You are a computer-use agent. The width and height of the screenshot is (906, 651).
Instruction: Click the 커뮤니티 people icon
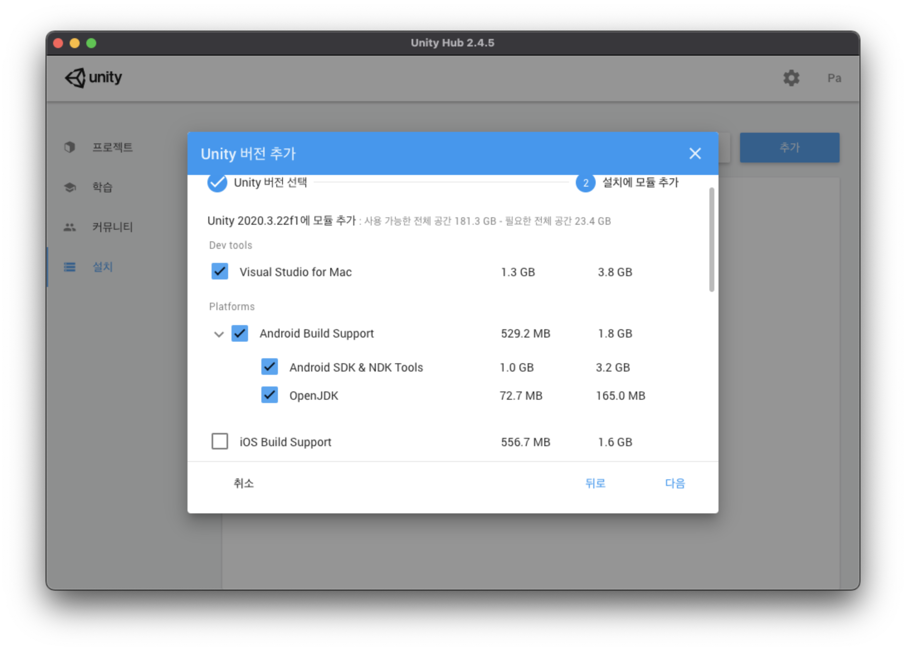point(70,227)
